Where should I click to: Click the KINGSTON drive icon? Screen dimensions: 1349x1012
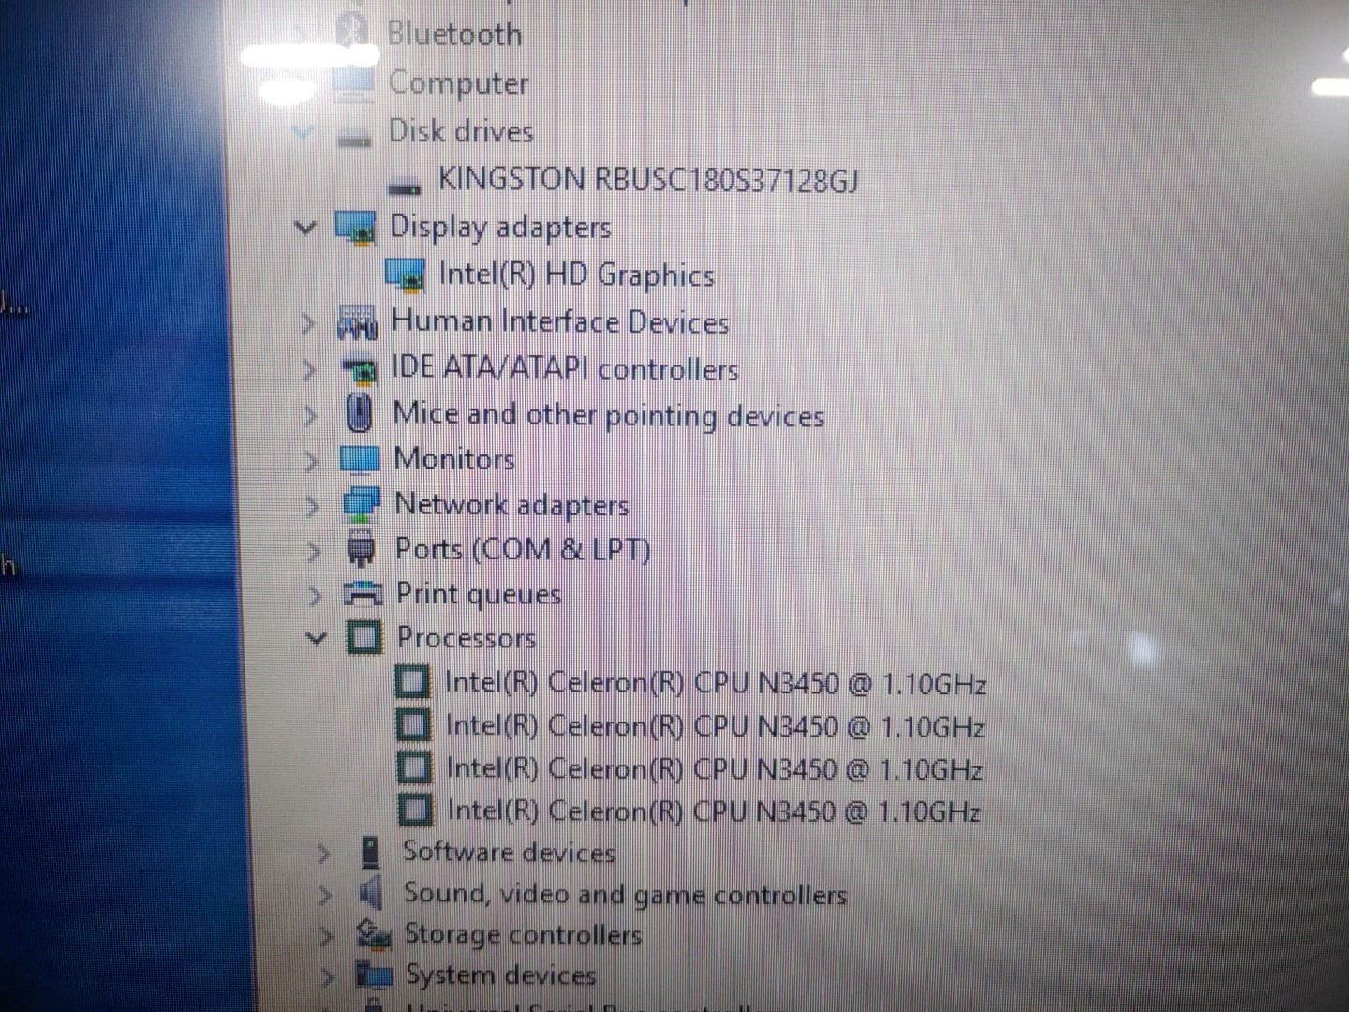(405, 186)
